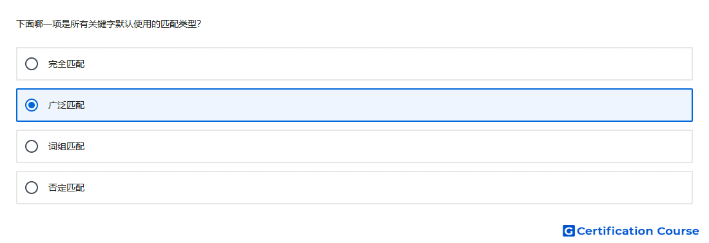
Task: Click the 否定匹配 label text
Action: (x=66, y=188)
